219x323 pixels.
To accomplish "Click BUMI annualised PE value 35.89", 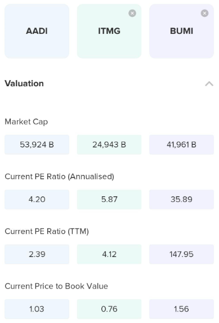I will [x=181, y=200].
